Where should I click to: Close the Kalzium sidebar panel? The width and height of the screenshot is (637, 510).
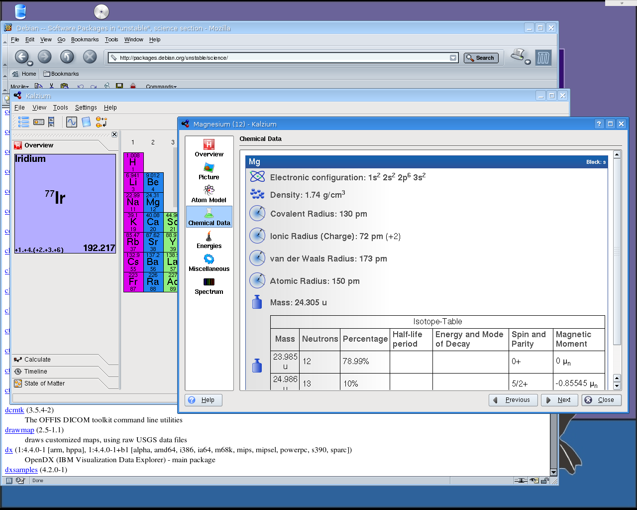coord(114,134)
